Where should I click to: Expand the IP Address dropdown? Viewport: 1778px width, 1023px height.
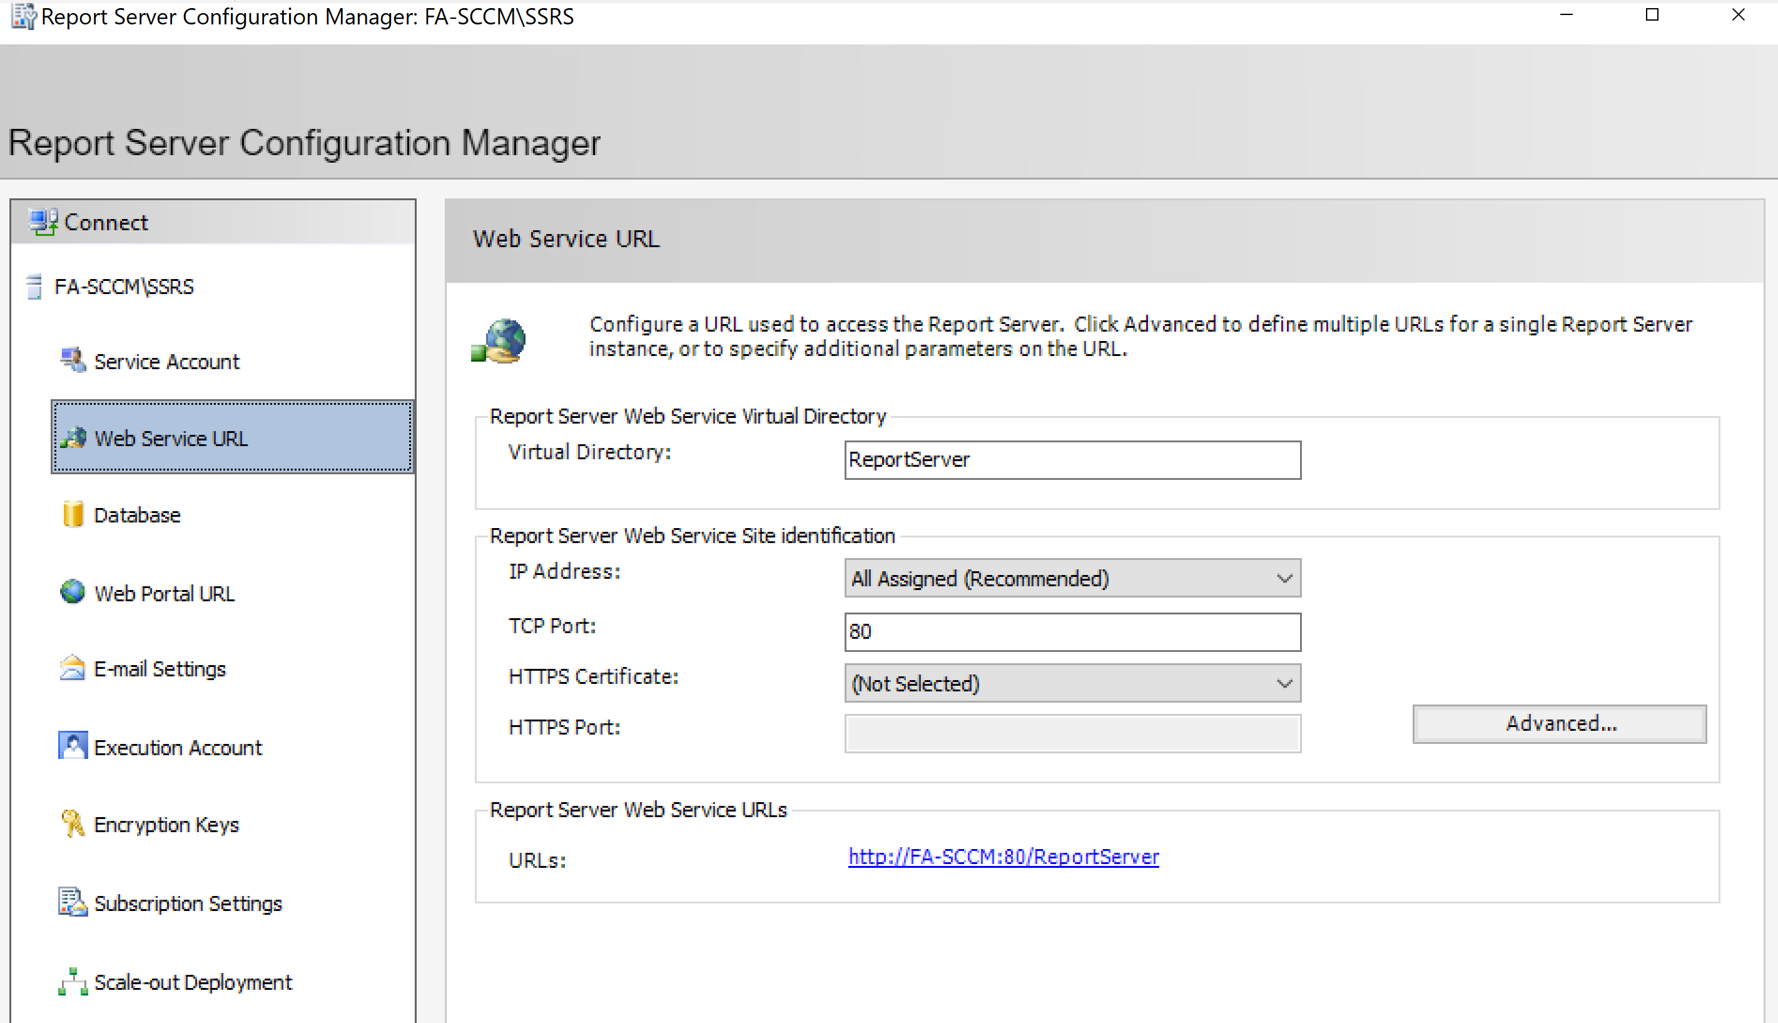(1283, 578)
